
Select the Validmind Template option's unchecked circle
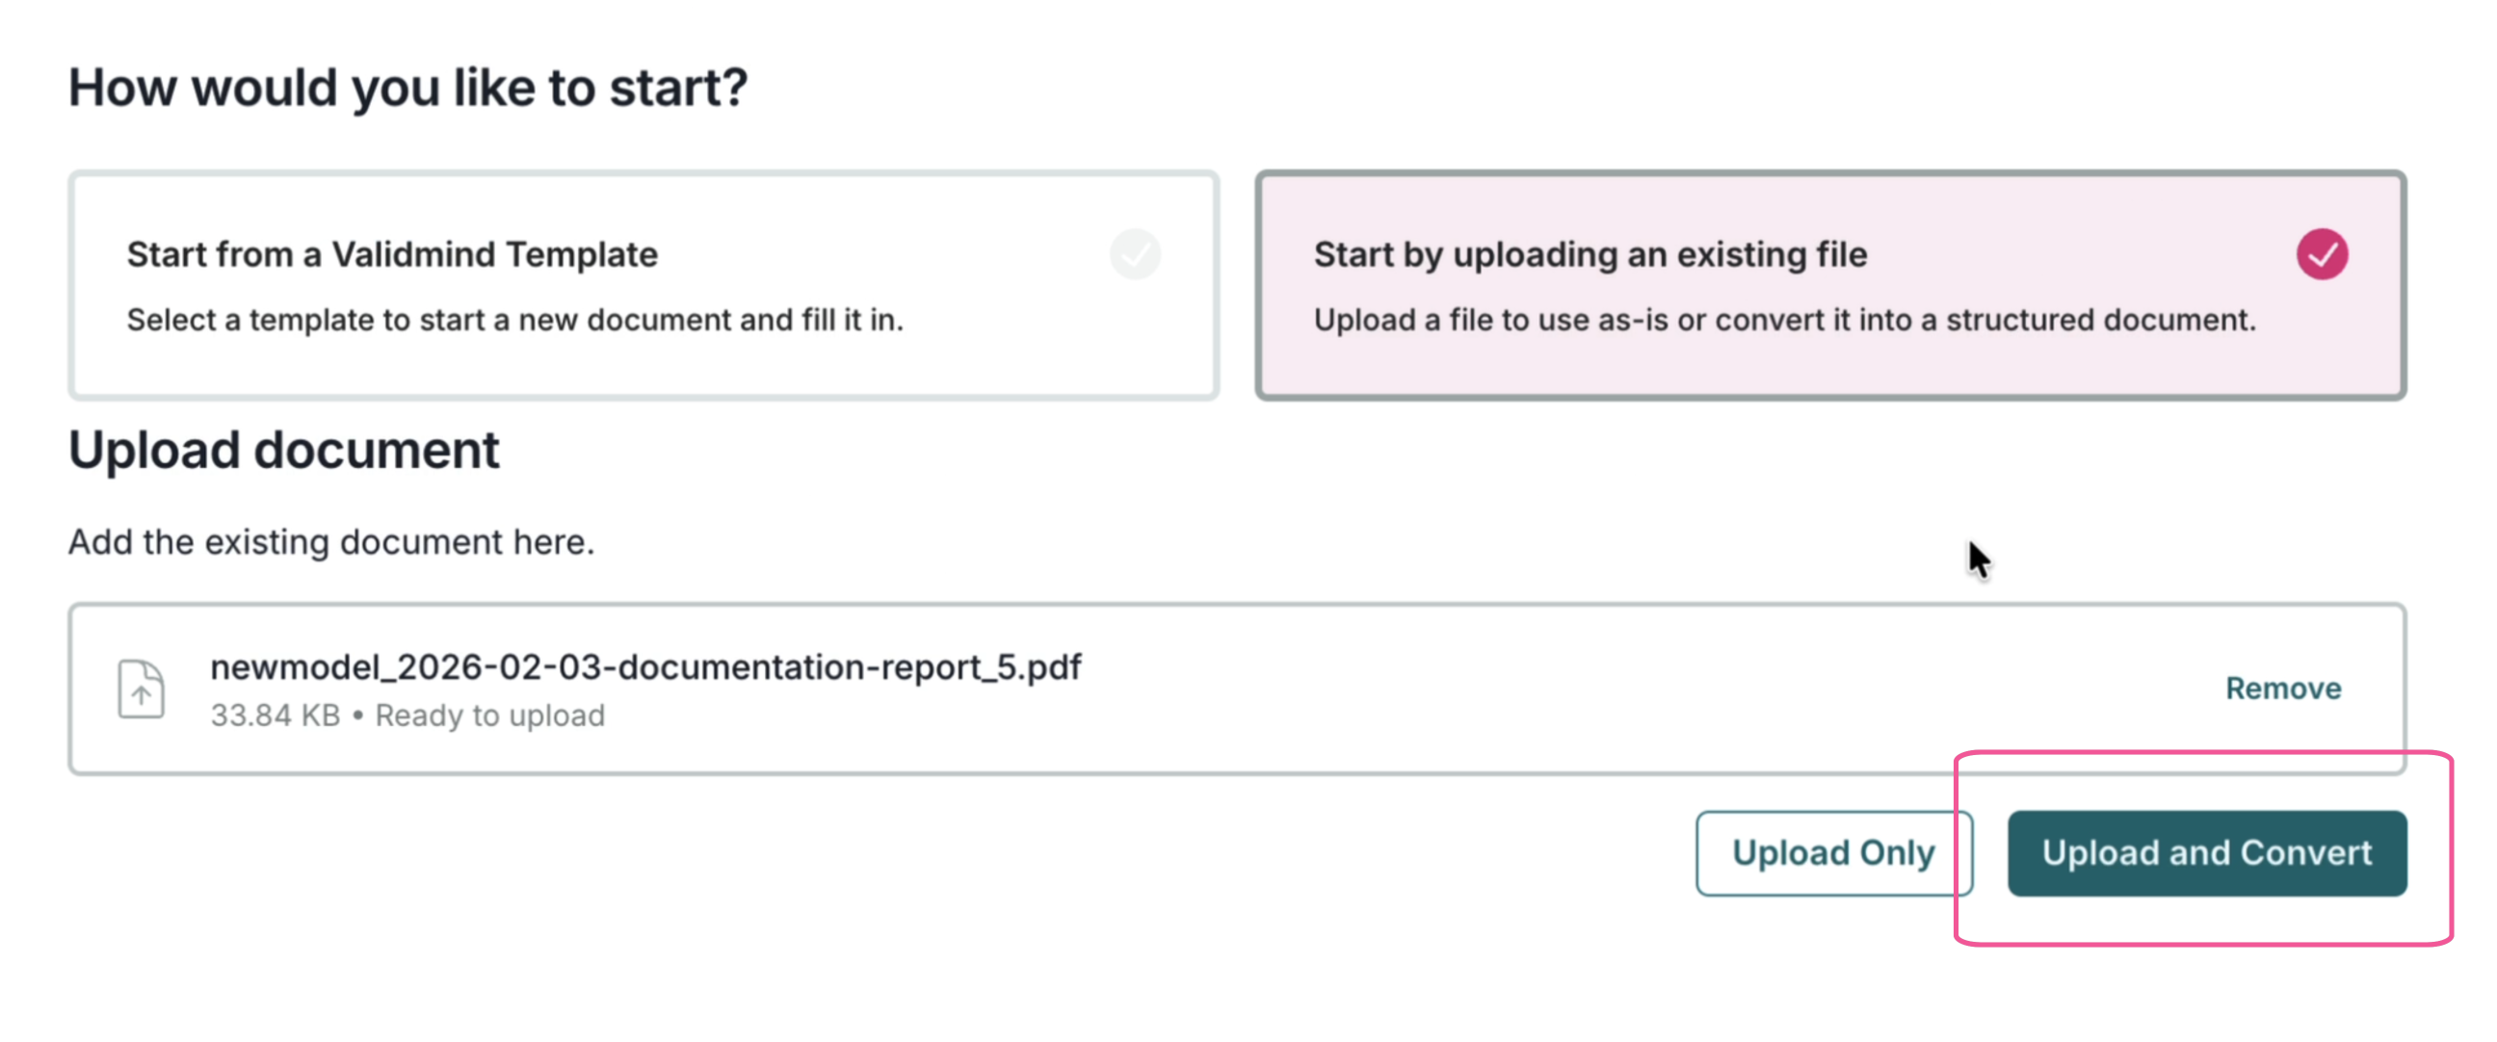1135,254
